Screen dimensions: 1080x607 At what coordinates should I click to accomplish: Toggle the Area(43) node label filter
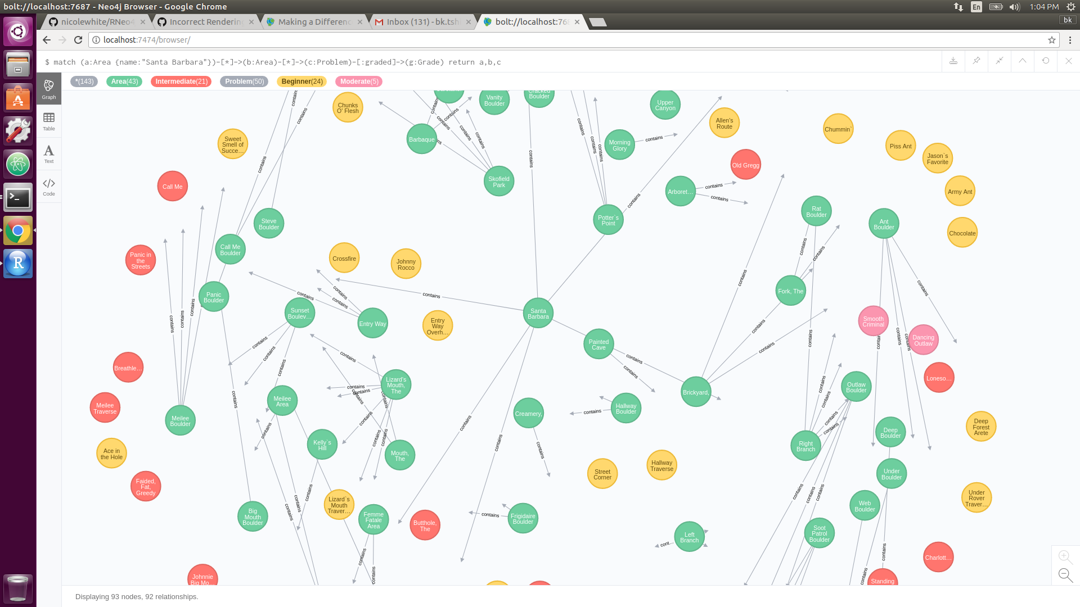pyautogui.click(x=124, y=81)
